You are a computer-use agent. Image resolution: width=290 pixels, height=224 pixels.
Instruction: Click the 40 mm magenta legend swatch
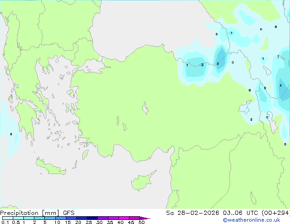point(124,218)
